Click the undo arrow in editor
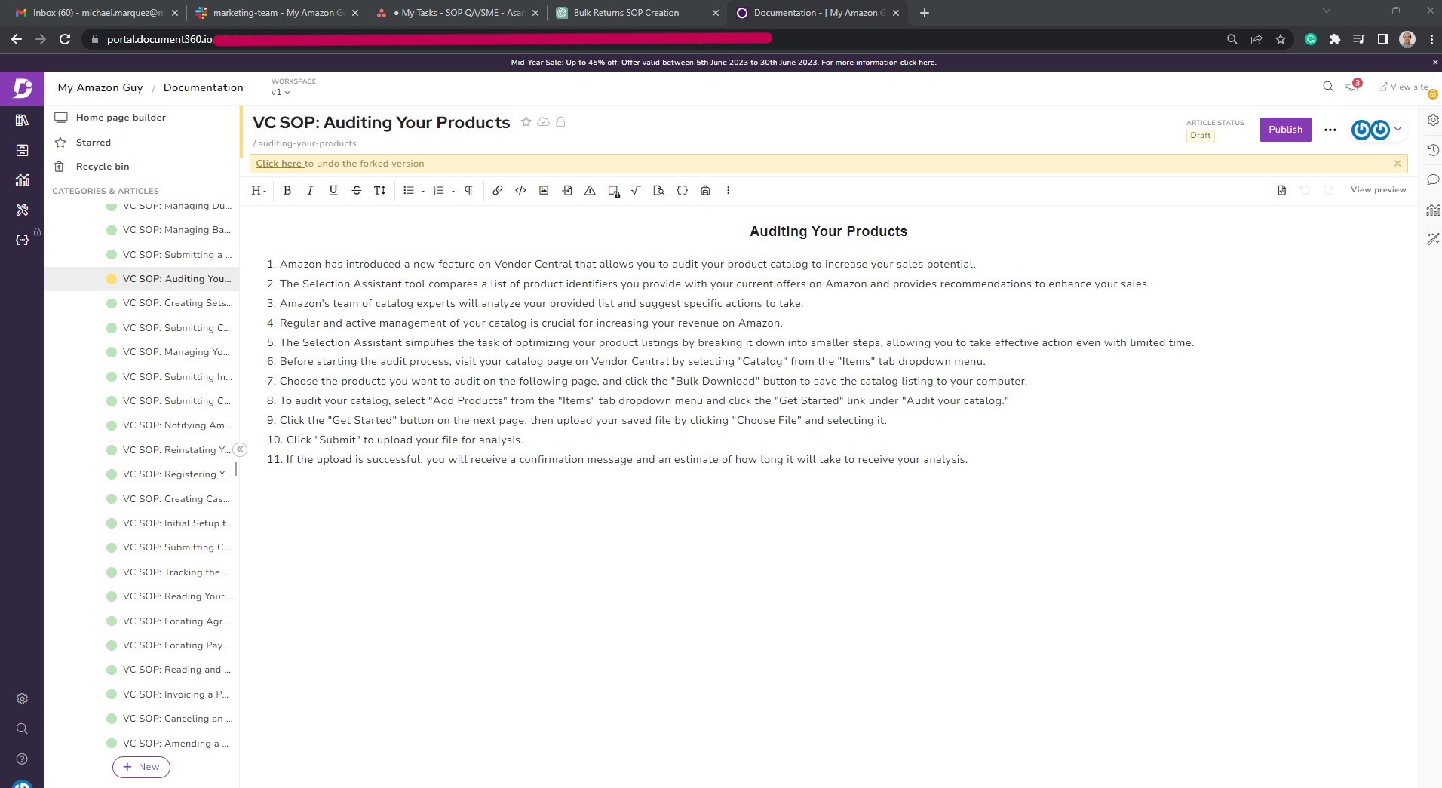The height and width of the screenshot is (788, 1442). 1305,190
